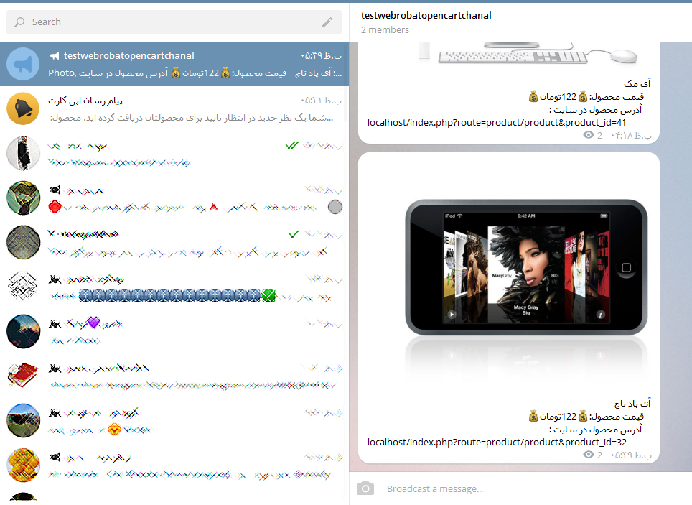
Task: Click the megaphone channel icon beside the chat name
Action: coord(55,55)
